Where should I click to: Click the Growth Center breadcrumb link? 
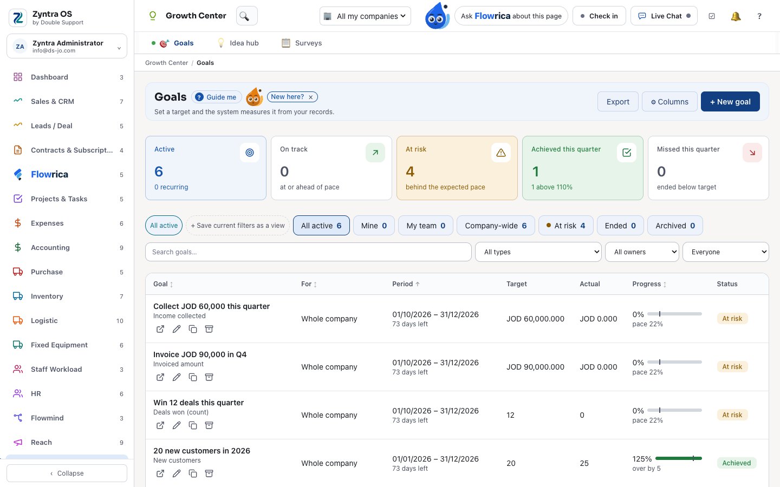coord(166,63)
